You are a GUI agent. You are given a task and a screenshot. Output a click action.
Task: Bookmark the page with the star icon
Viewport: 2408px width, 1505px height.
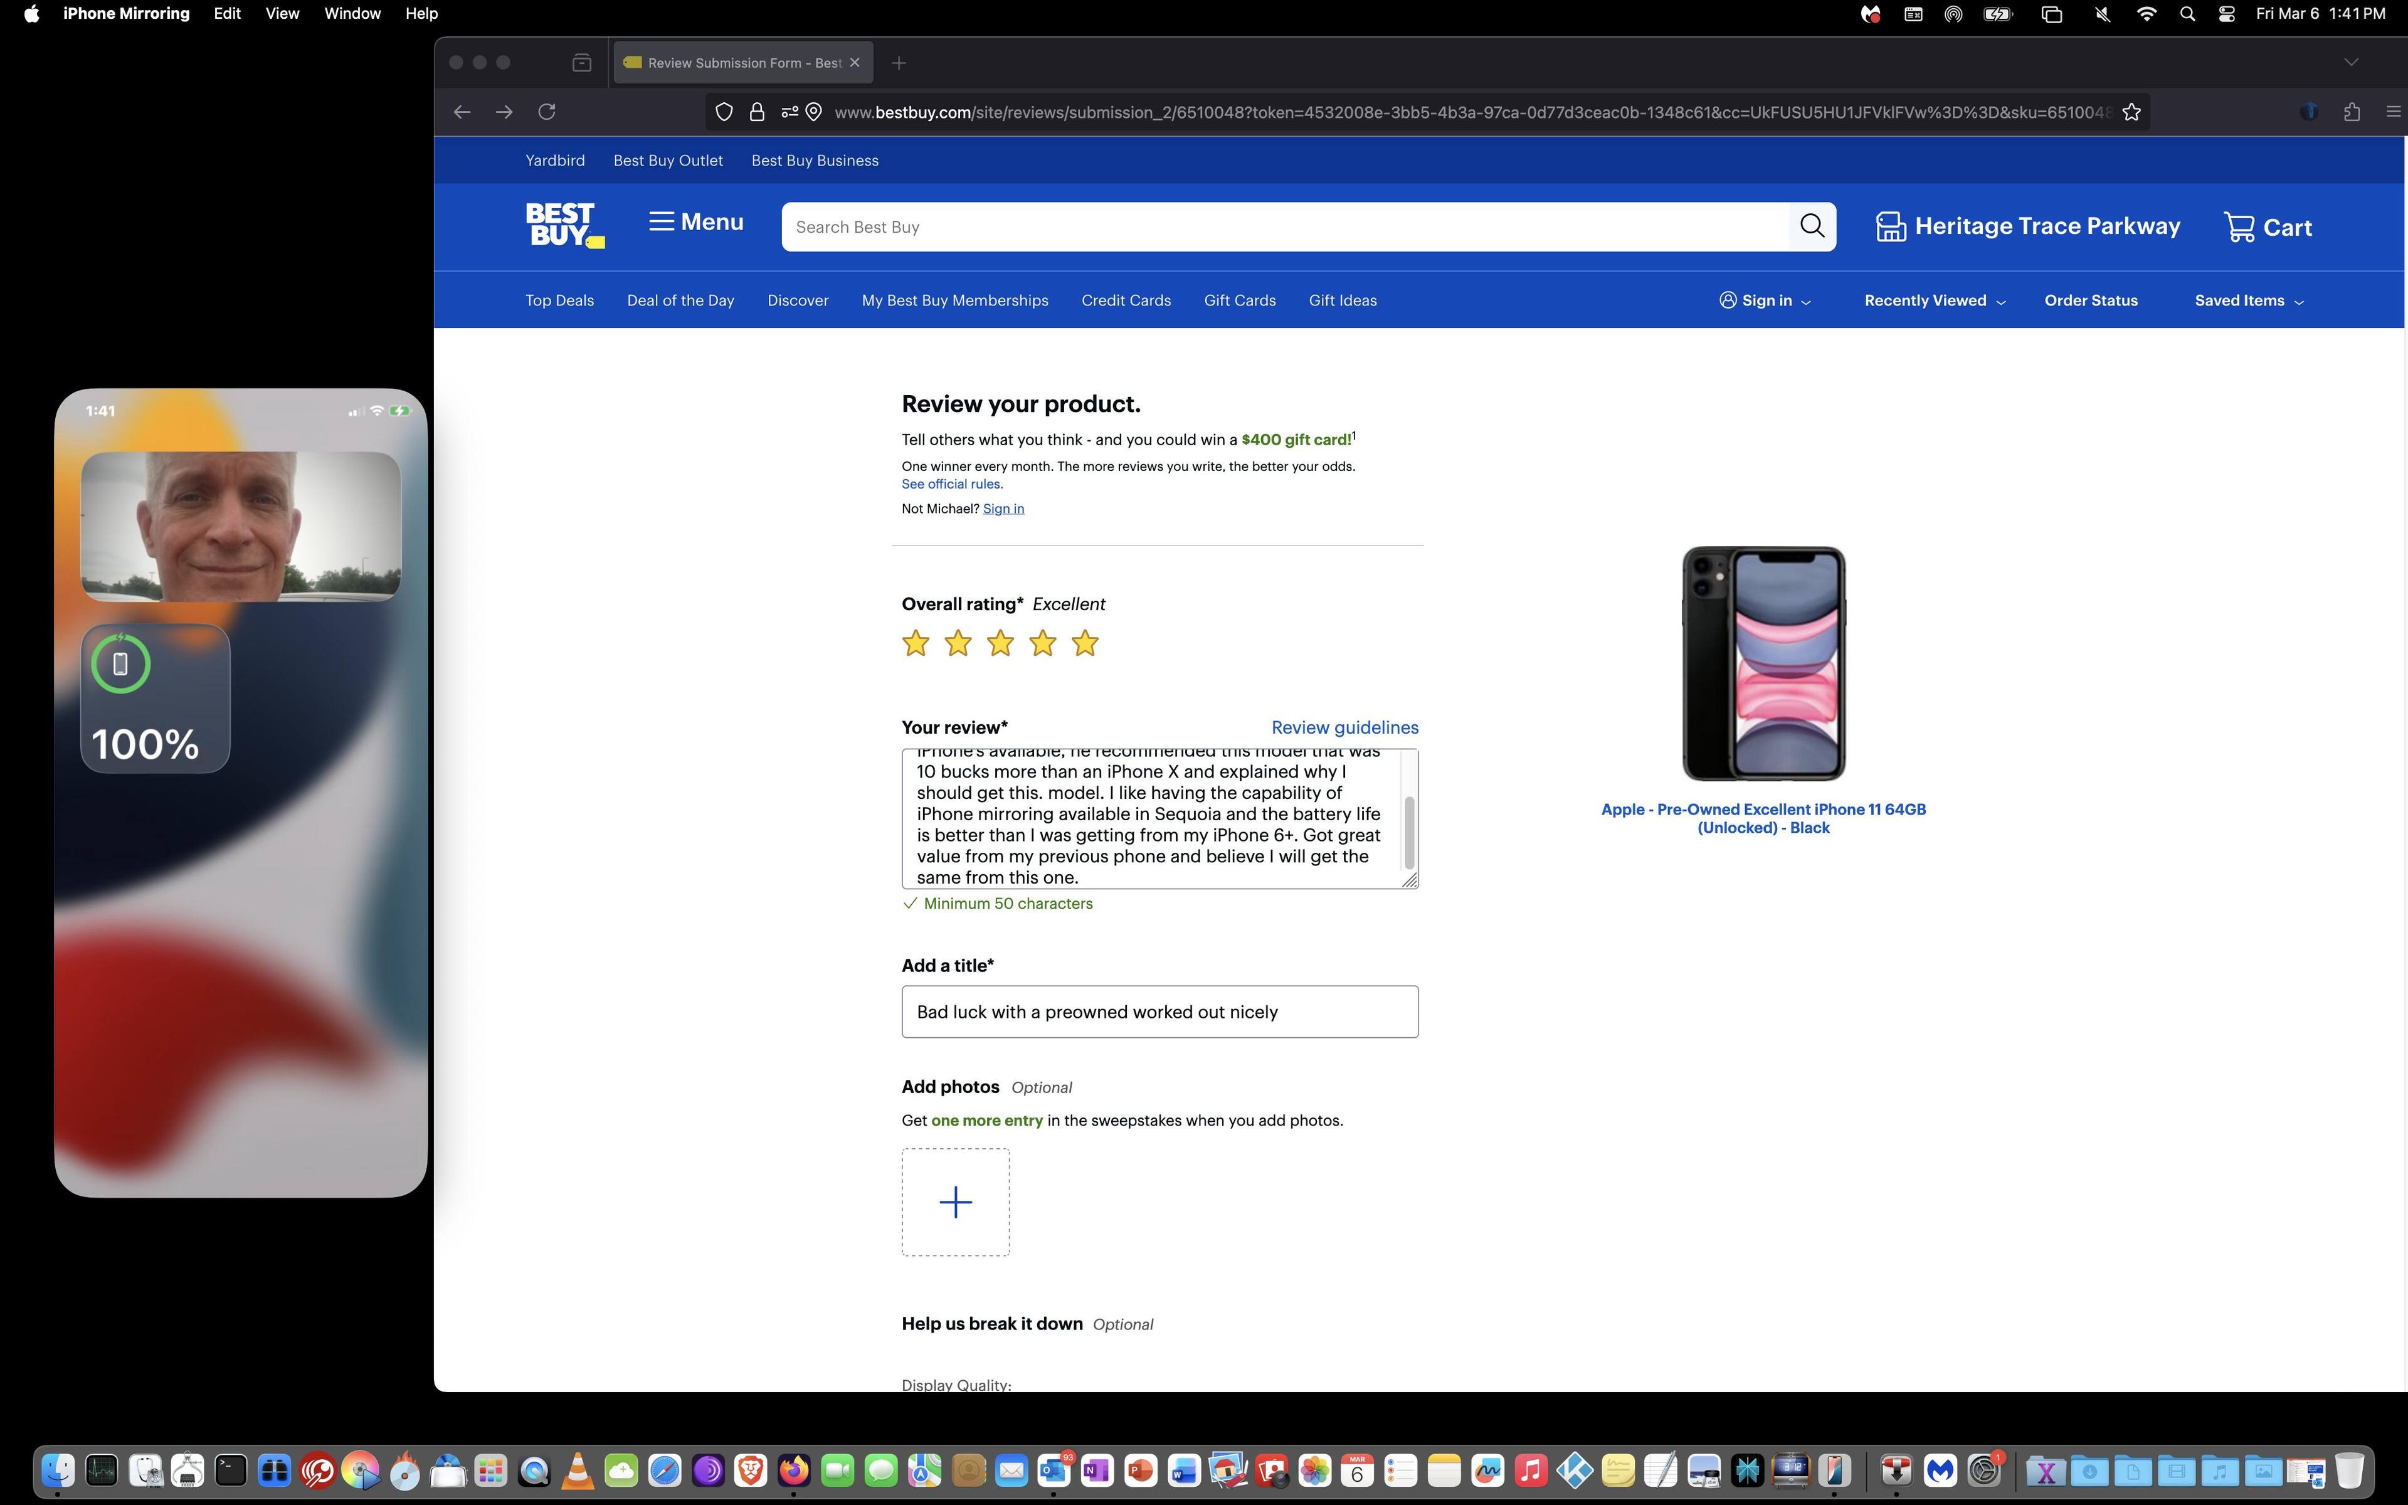[x=2132, y=112]
